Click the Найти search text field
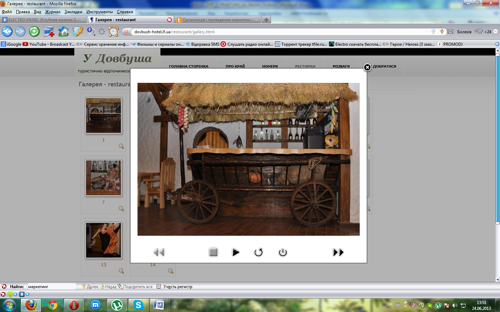This screenshot has height=312, width=500. pos(51,286)
